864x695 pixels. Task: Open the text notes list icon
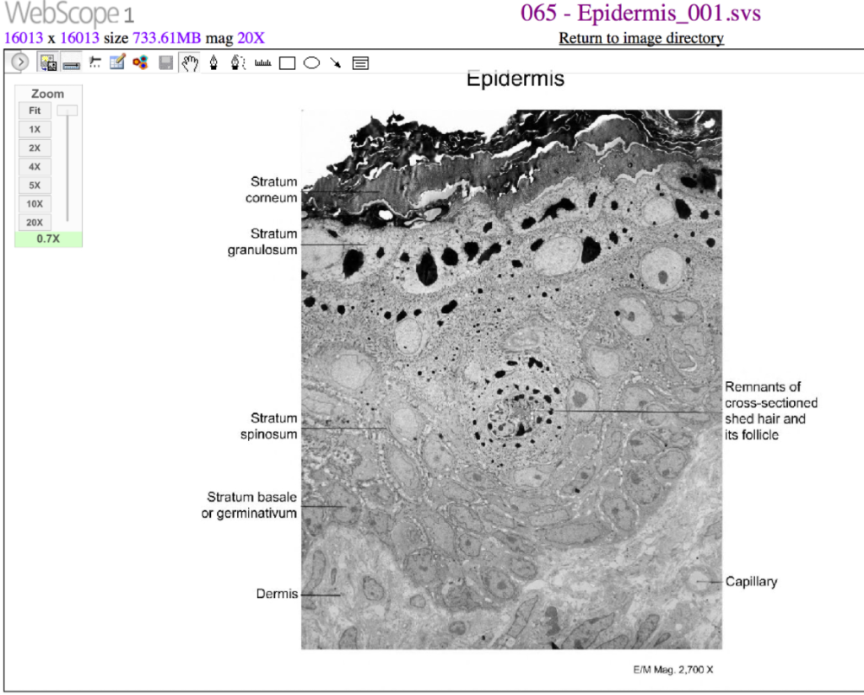click(x=360, y=62)
